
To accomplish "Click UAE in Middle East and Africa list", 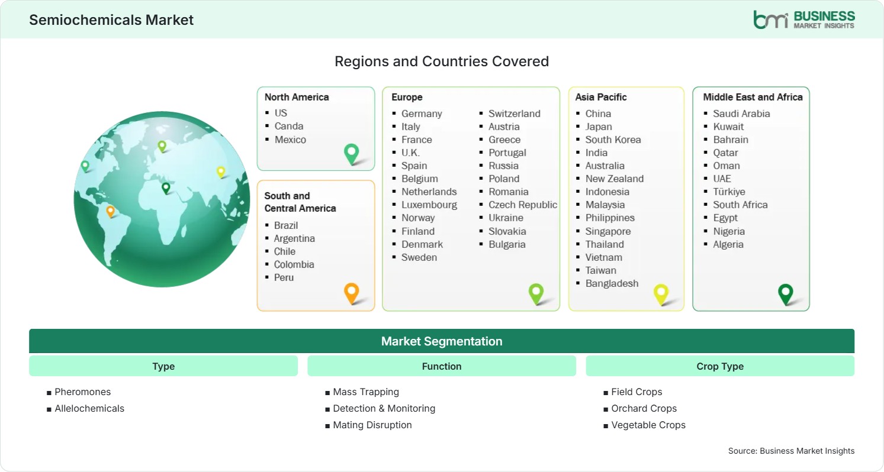I will [x=722, y=179].
